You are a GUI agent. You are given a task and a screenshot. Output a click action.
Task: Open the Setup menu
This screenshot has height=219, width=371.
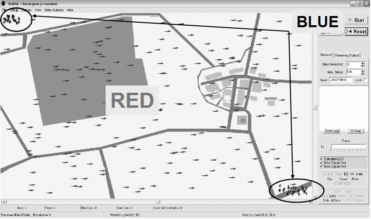14,10
